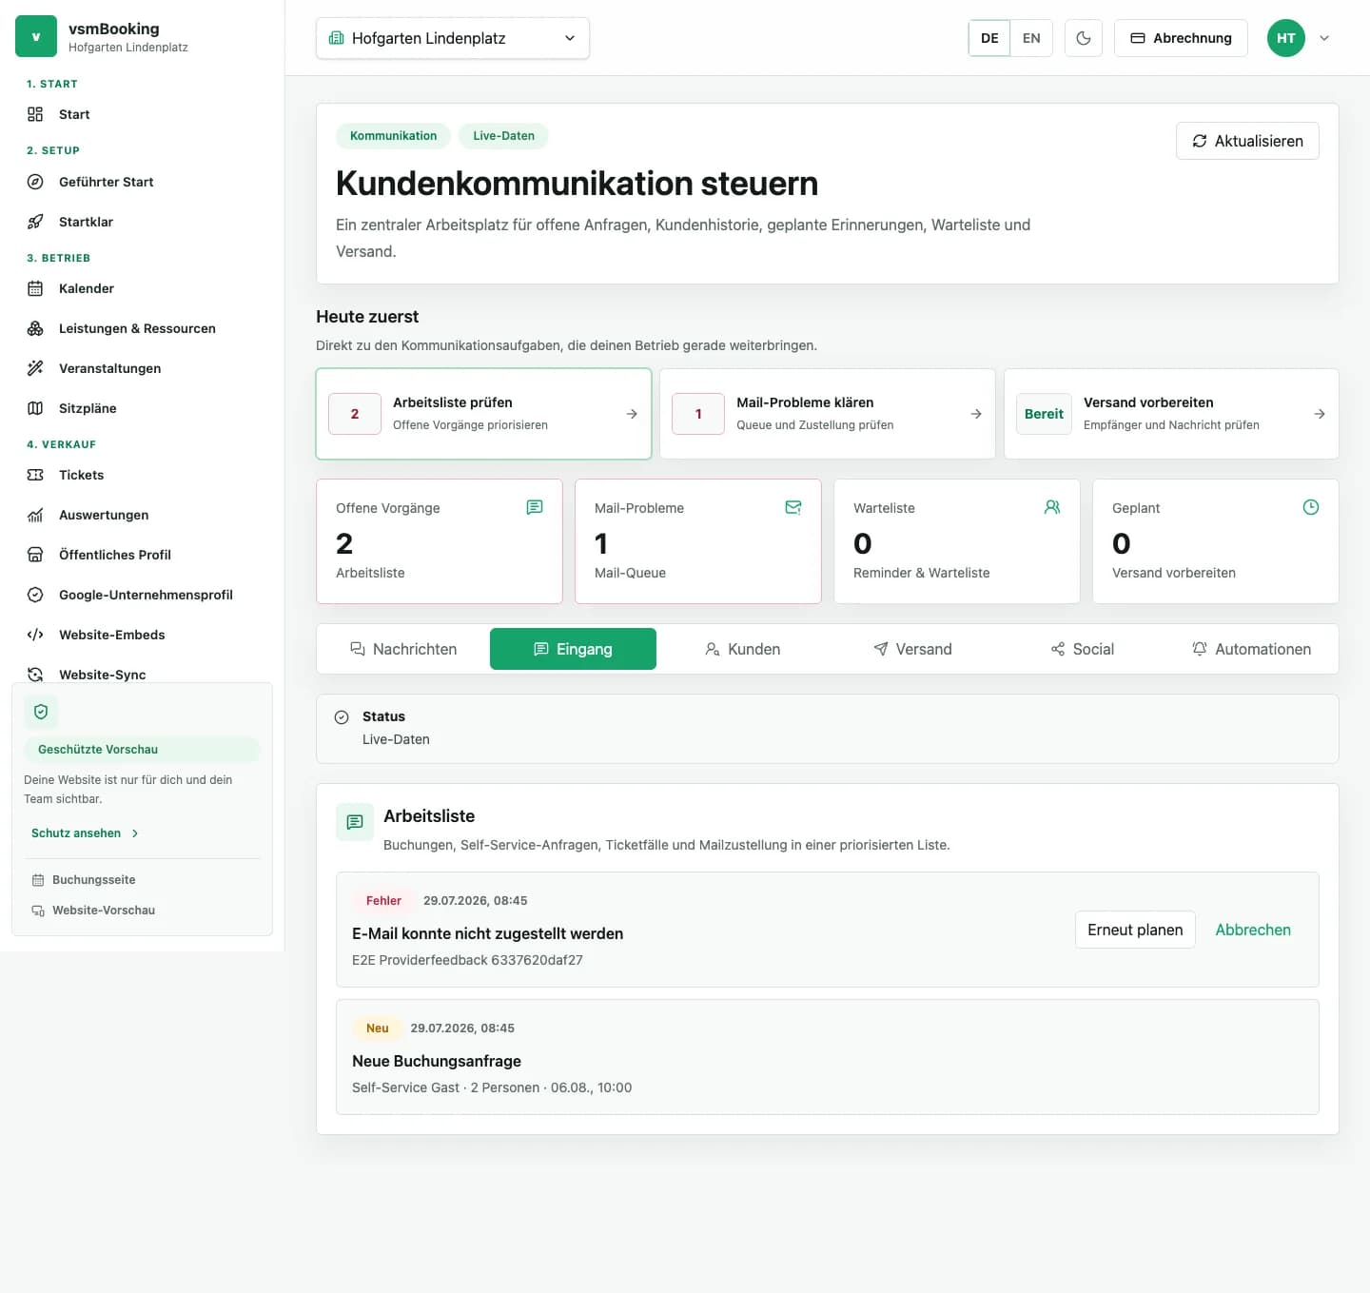Click the Website-Sync refresh icon
Screen dimensions: 1370x1293
click(35, 675)
